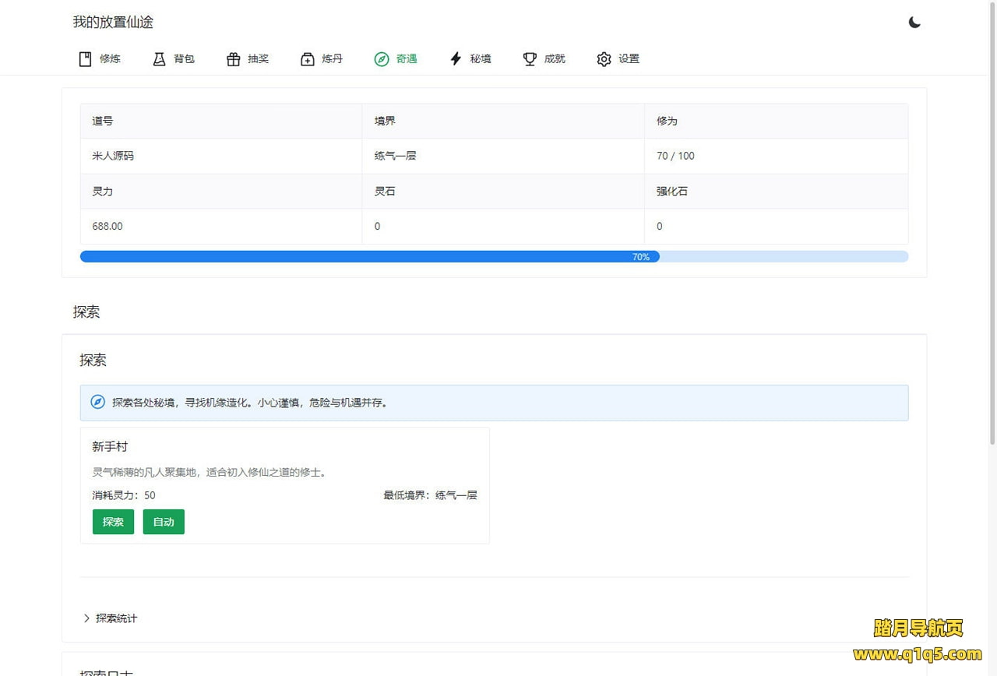
Task: Click the 修炼 book icon
Action: (86, 59)
